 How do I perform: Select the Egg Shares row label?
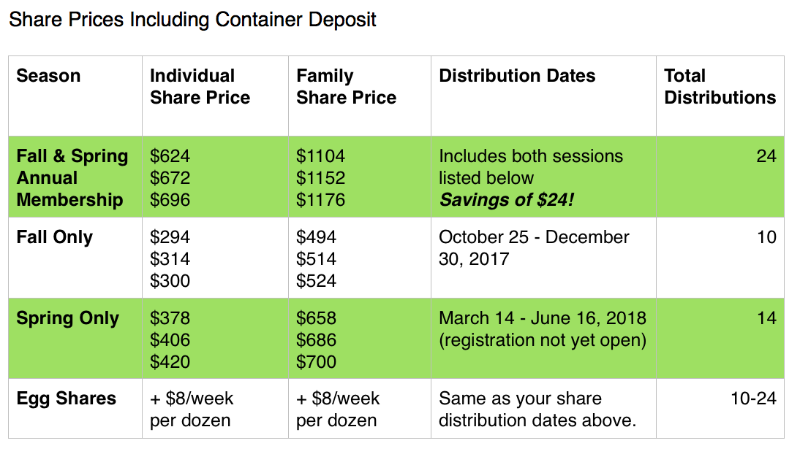tap(67, 399)
